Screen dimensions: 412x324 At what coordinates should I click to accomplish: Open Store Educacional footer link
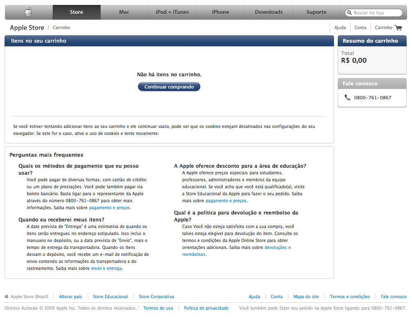point(111,297)
